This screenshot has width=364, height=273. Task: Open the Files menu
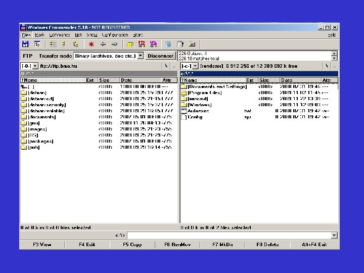coord(26,35)
